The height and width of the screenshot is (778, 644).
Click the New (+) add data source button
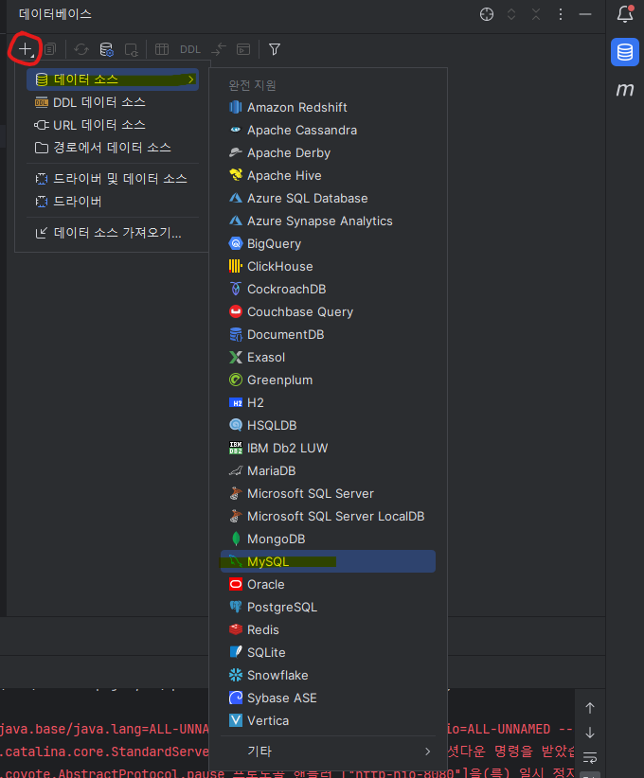26,49
